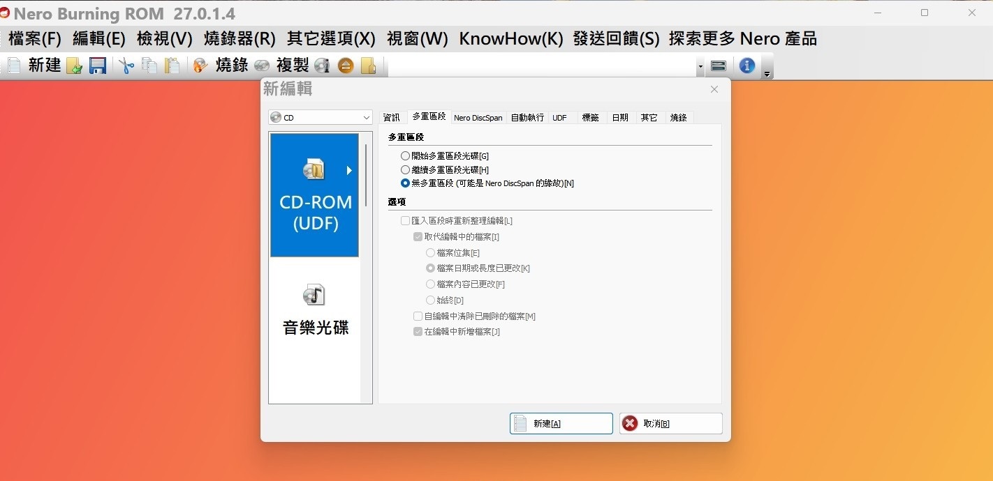Switch to the UDF tab
The height and width of the screenshot is (481, 993).
559,118
